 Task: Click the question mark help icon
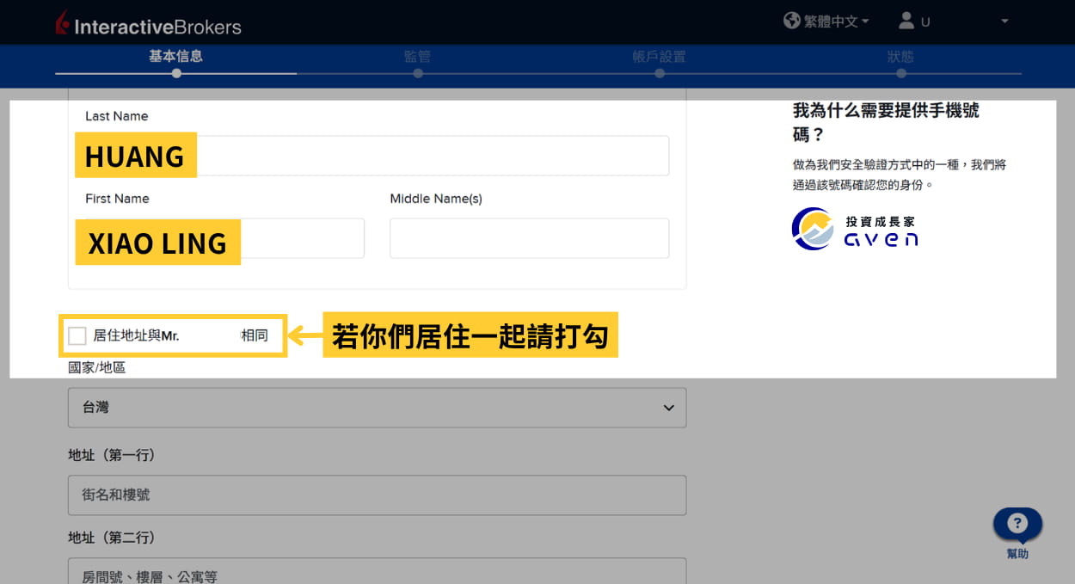tap(1017, 523)
